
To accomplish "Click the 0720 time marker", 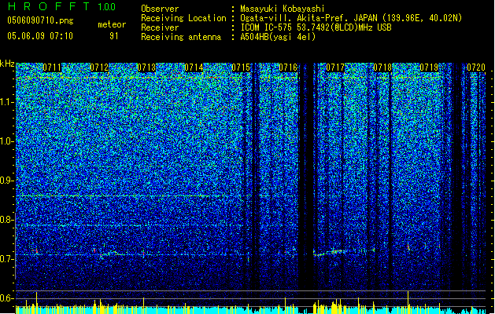I will [476, 68].
